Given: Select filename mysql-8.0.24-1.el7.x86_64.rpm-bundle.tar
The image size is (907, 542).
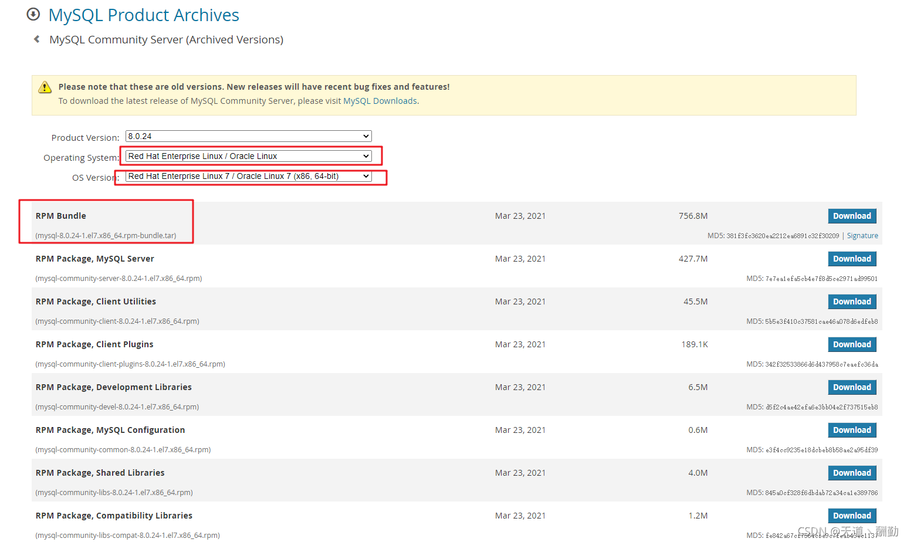Looking at the screenshot, I should (106, 236).
